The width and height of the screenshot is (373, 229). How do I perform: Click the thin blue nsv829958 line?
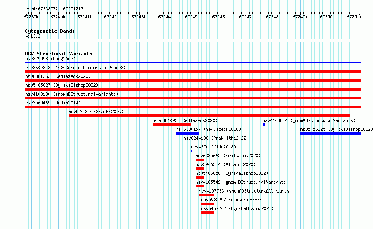193,63
